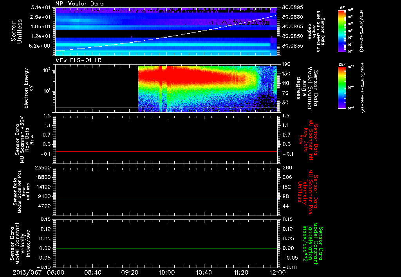The height and width of the screenshot is (277, 401).
Task: Click the 9400 scanner position tick
Action: (44, 196)
